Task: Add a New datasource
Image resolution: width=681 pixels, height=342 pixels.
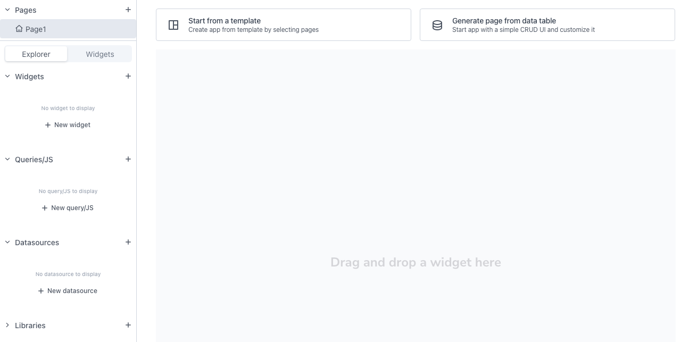Action: click(x=68, y=291)
